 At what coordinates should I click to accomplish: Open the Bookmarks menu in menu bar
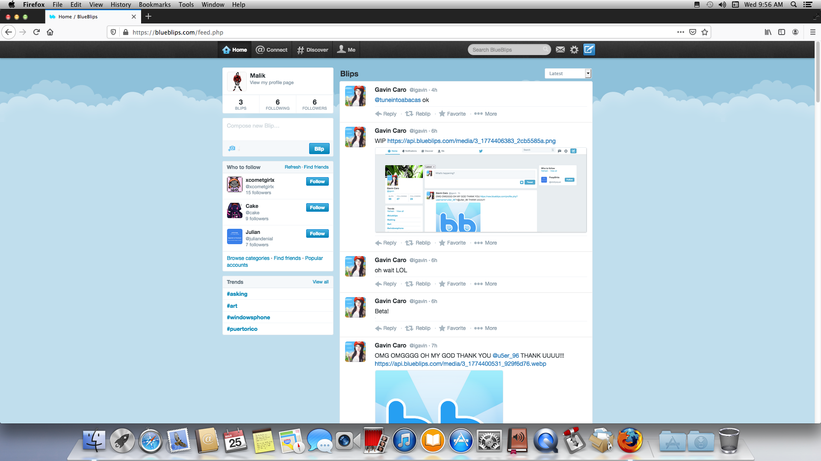coord(154,5)
